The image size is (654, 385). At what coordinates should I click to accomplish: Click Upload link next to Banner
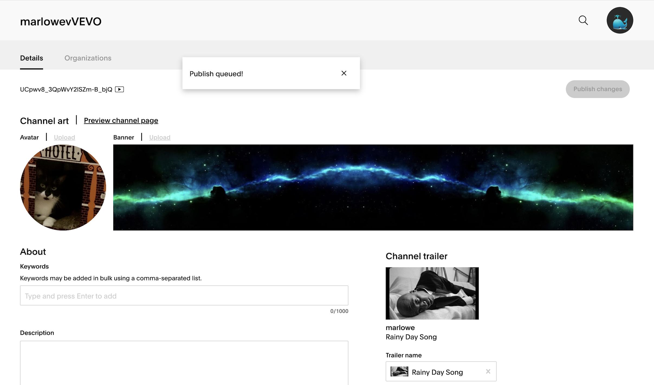(160, 137)
